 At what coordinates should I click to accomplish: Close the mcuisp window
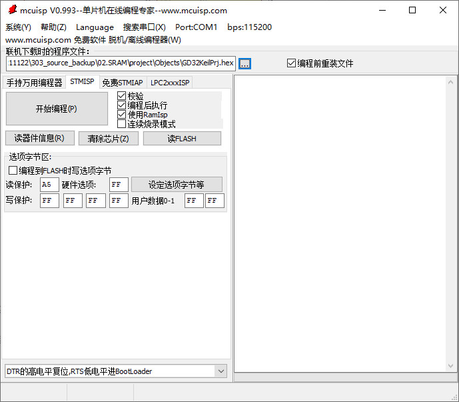[x=443, y=10]
